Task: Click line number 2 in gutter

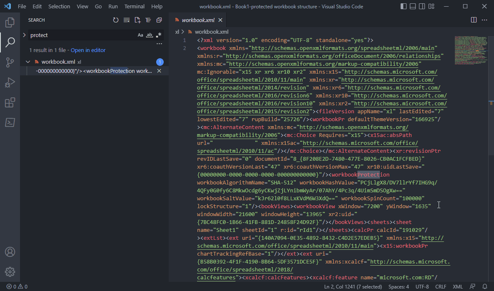Action: point(184,48)
